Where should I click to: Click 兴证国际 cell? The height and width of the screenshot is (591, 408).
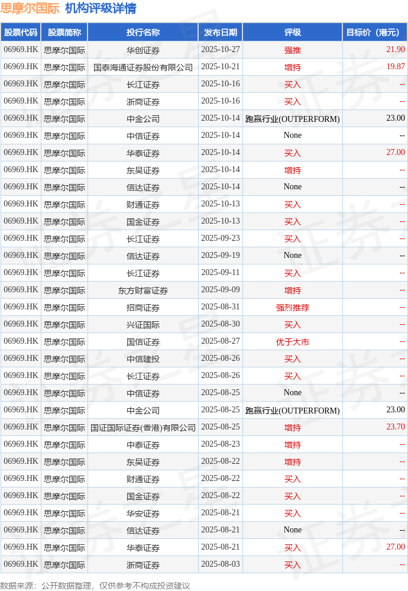(x=143, y=325)
